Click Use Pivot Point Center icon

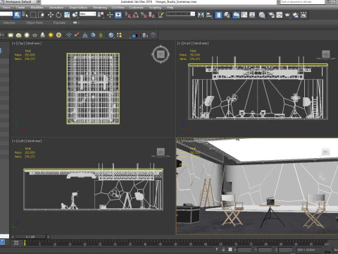click(x=101, y=15)
